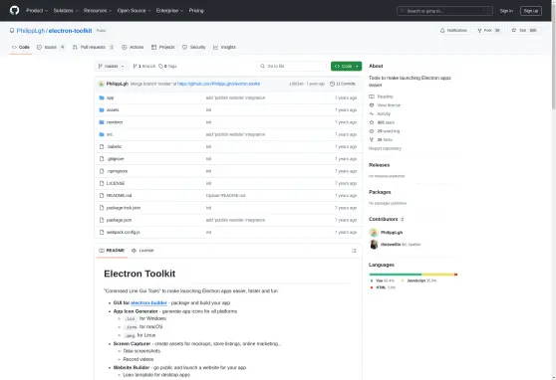
Task: Open the Update README.md commit message
Action: point(225,196)
